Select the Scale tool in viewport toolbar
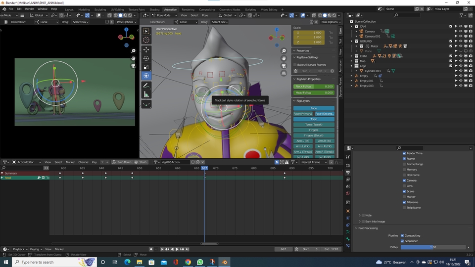475x267 pixels. pyautogui.click(x=146, y=67)
